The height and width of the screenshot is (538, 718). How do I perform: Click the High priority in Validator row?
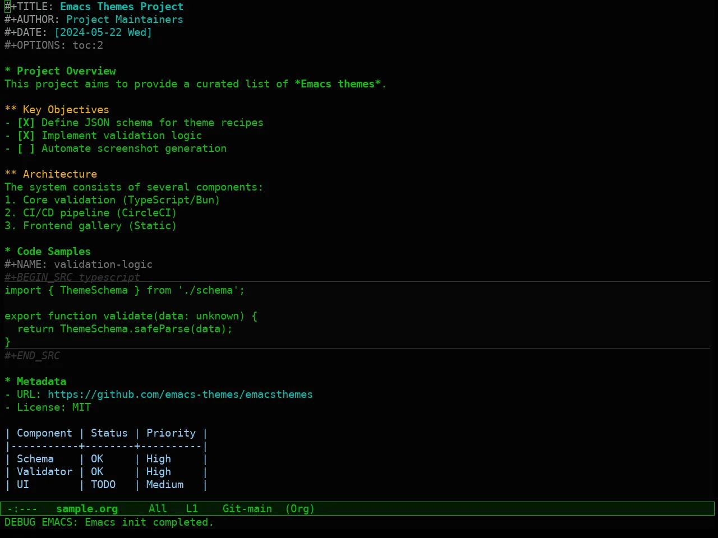point(159,472)
